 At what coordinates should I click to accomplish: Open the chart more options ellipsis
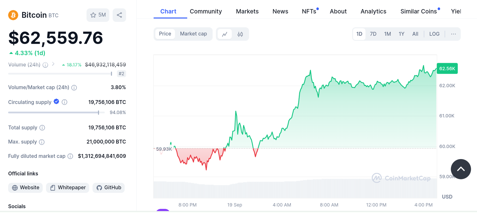pyautogui.click(x=453, y=34)
